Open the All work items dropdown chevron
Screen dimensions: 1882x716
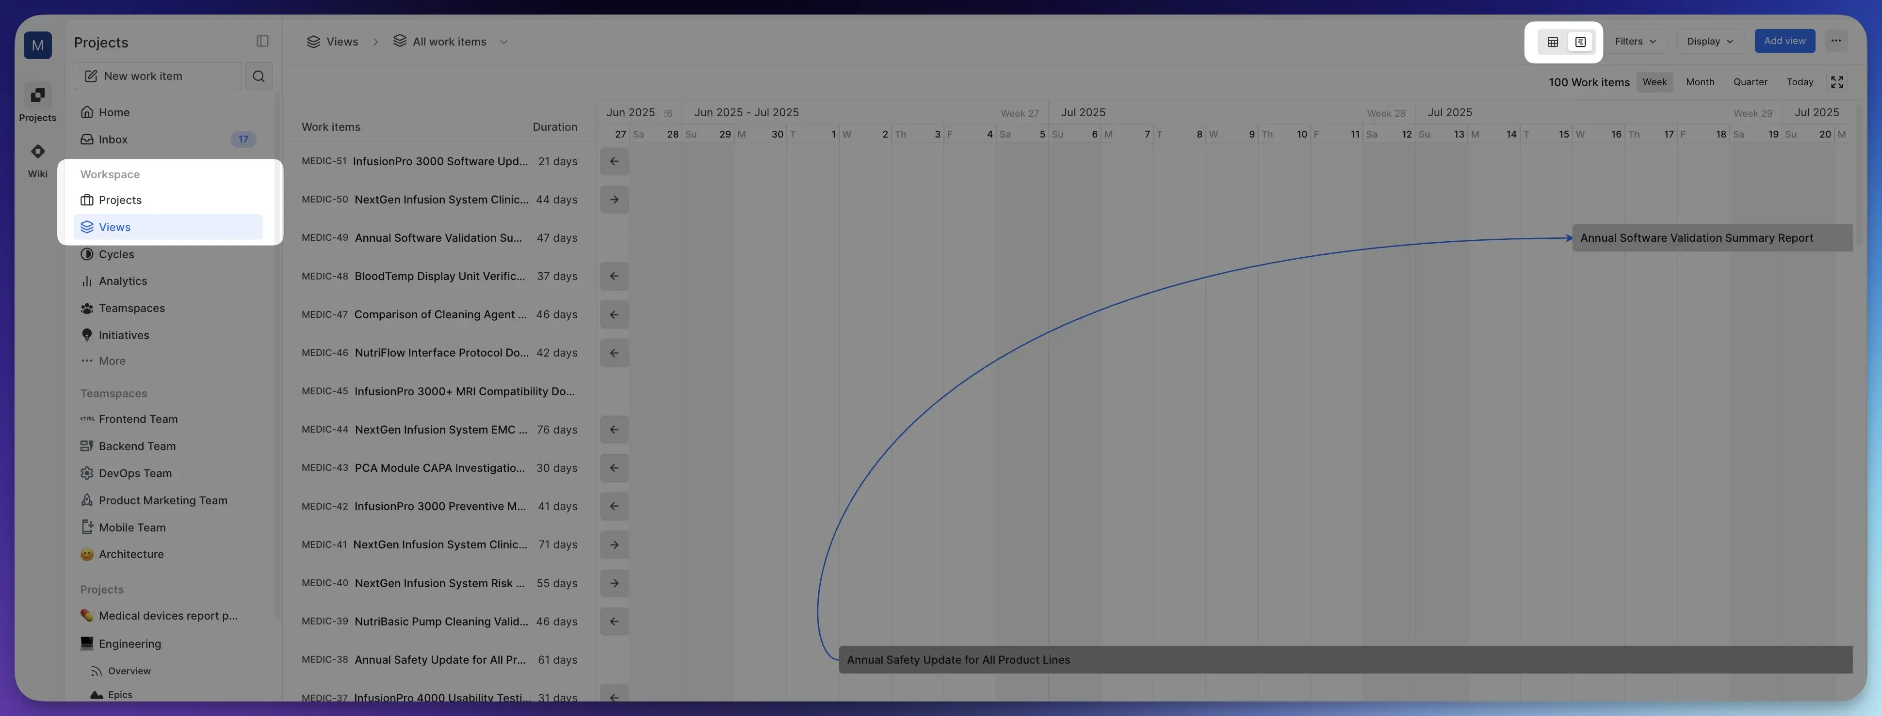(x=503, y=42)
